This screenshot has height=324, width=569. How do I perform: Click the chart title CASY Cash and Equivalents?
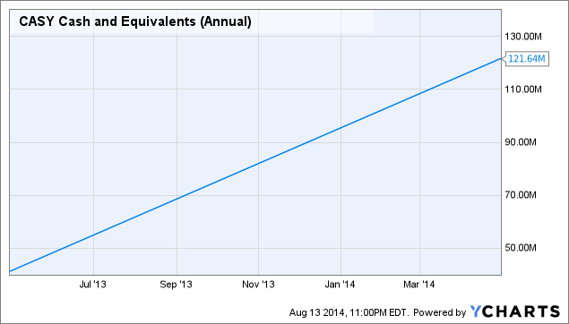pos(108,21)
